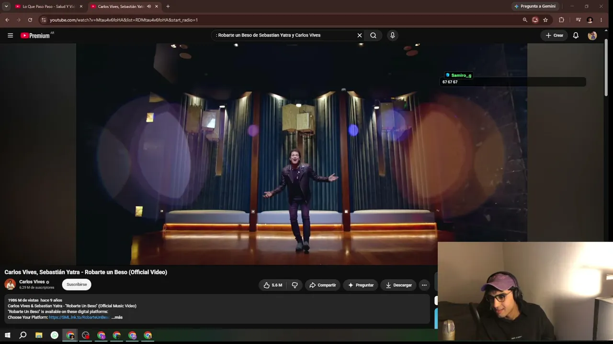Open the zoom magnifier in address bar
The height and width of the screenshot is (344, 613).
point(525,20)
